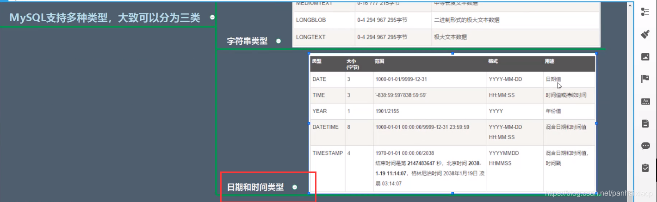Click the YEAR row type cell
This screenshot has height=202, width=657.
click(x=328, y=111)
